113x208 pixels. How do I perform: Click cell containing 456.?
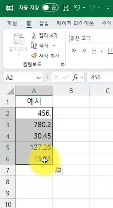click(34, 113)
